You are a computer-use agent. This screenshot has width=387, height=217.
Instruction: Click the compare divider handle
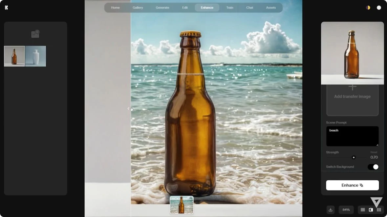(131, 109)
